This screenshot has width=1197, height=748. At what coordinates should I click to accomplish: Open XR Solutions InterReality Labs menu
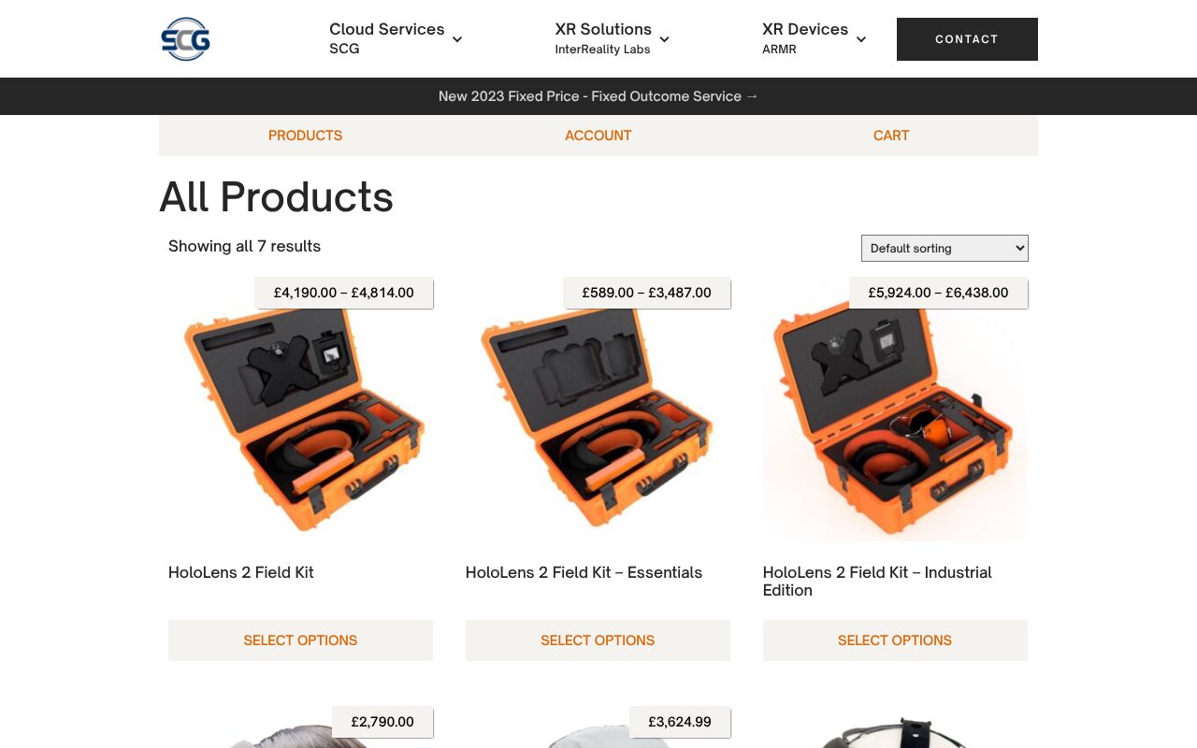(x=603, y=38)
